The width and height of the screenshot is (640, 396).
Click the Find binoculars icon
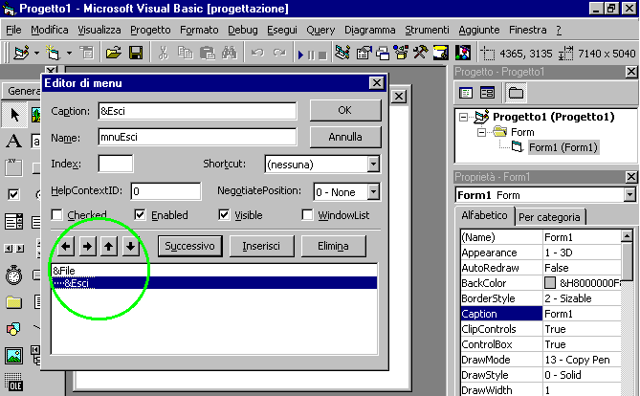tap(230, 53)
